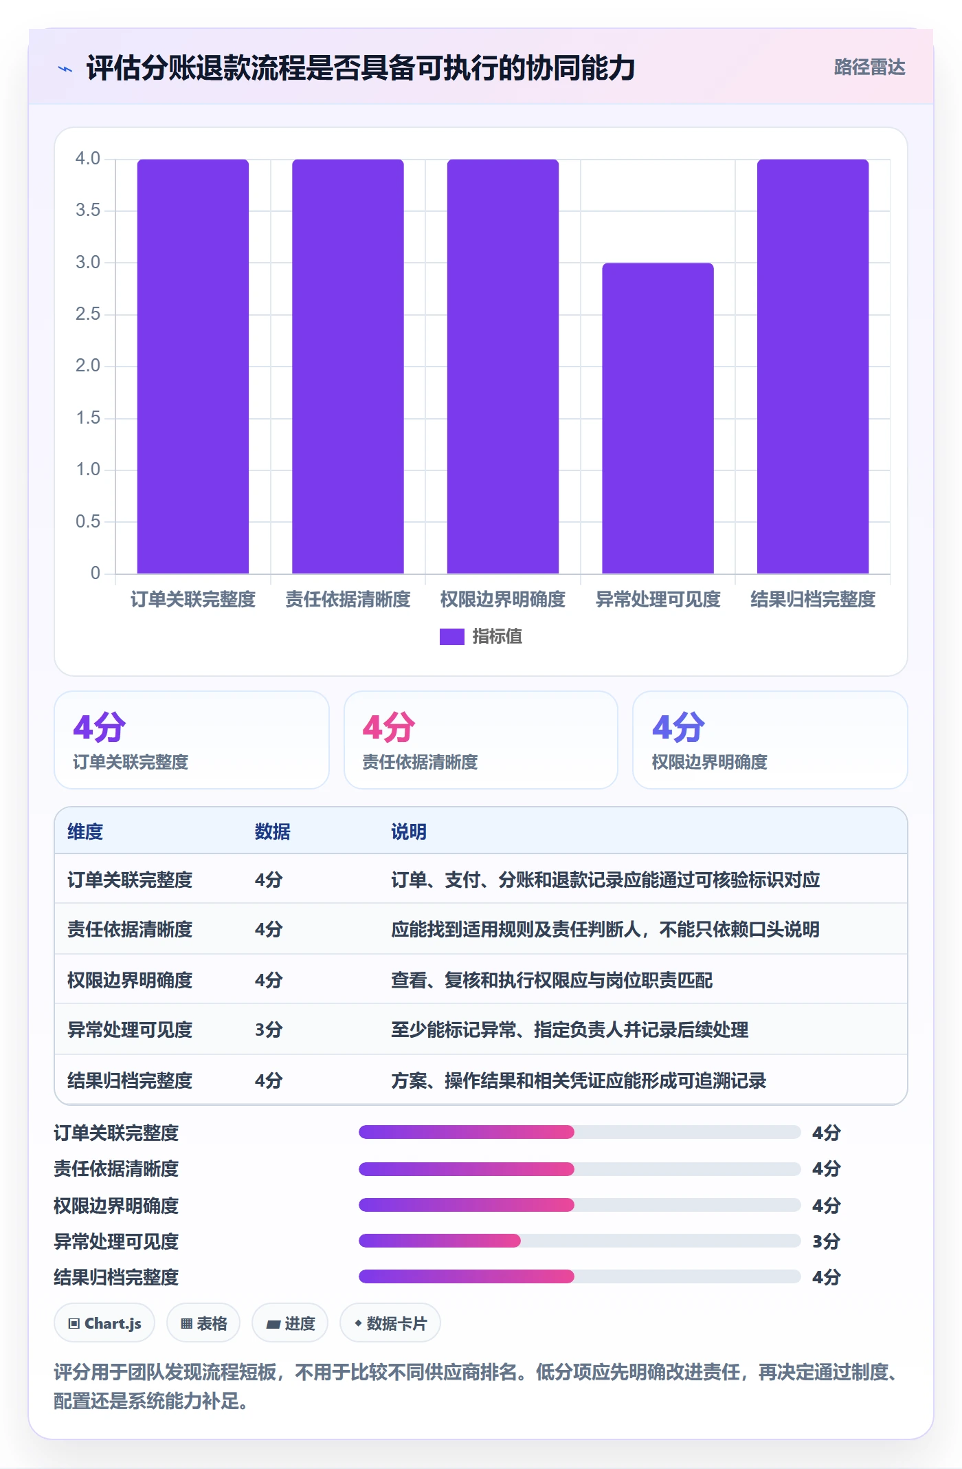Click the 维度 column header
The height and width of the screenshot is (1469, 962).
click(x=85, y=831)
